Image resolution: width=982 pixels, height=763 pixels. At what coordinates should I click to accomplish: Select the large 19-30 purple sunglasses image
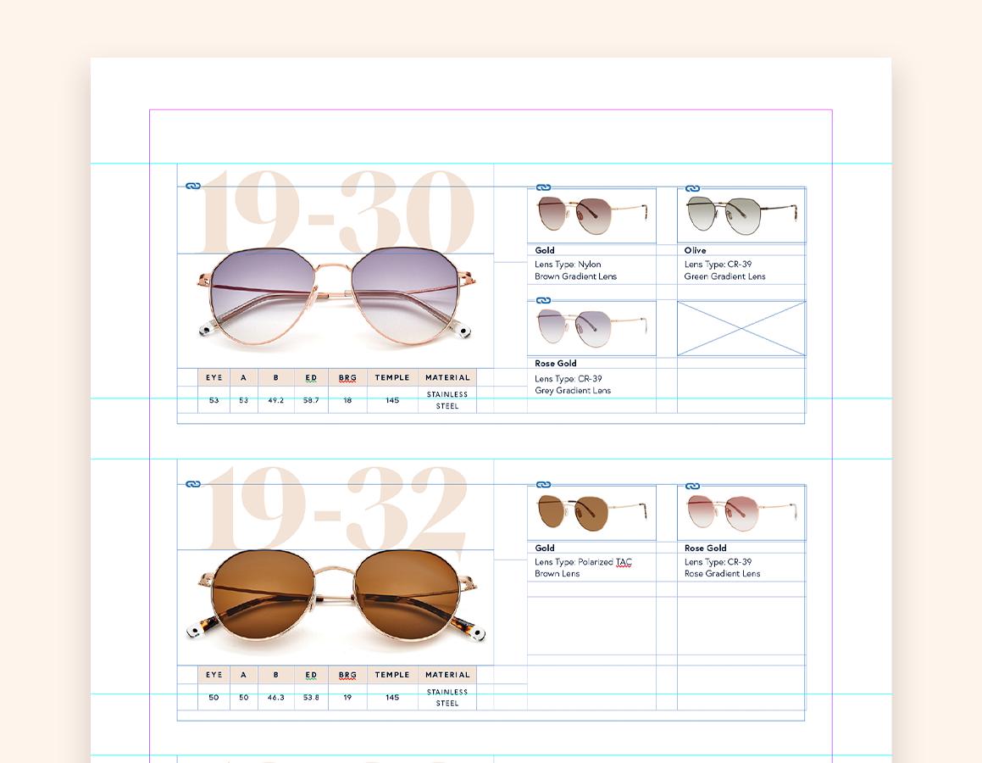pyautogui.click(x=336, y=310)
